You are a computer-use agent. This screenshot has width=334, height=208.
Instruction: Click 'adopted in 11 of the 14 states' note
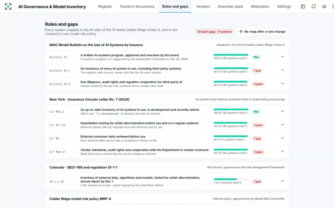pyautogui.click(x=250, y=45)
